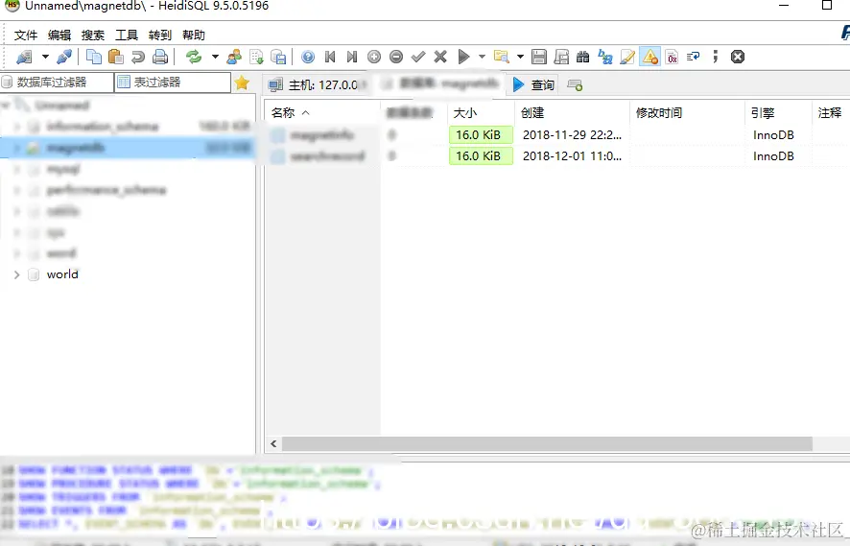Expand the world database node
The image size is (850, 546).
tap(17, 274)
